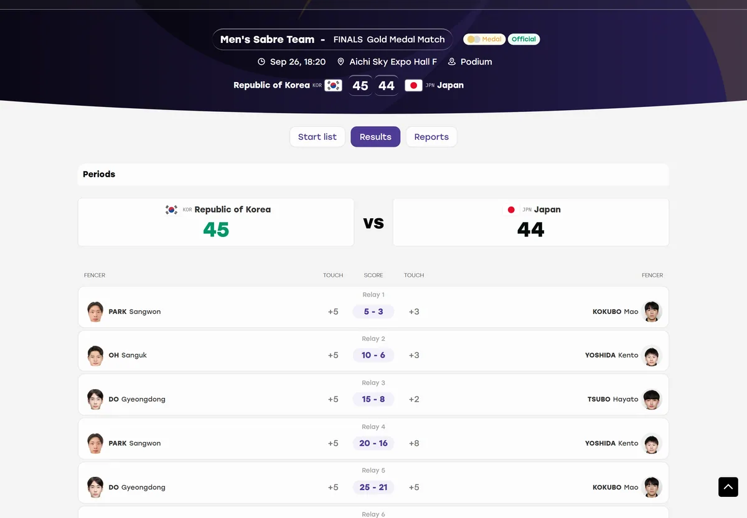Click the Japan flag in the header scoreboard
This screenshot has height=518, width=747.
[413, 85]
